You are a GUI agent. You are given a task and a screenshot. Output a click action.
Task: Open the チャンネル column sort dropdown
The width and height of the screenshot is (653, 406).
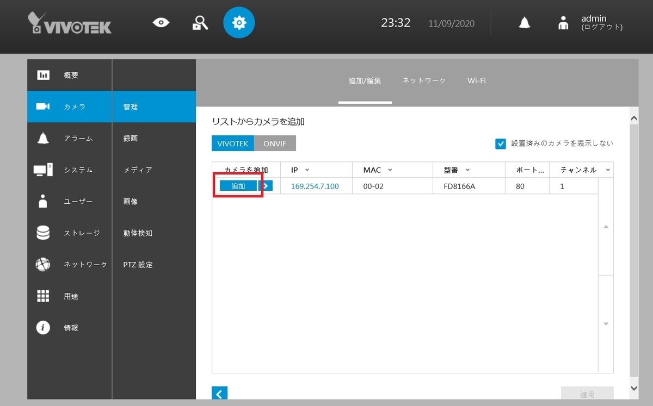(607, 170)
